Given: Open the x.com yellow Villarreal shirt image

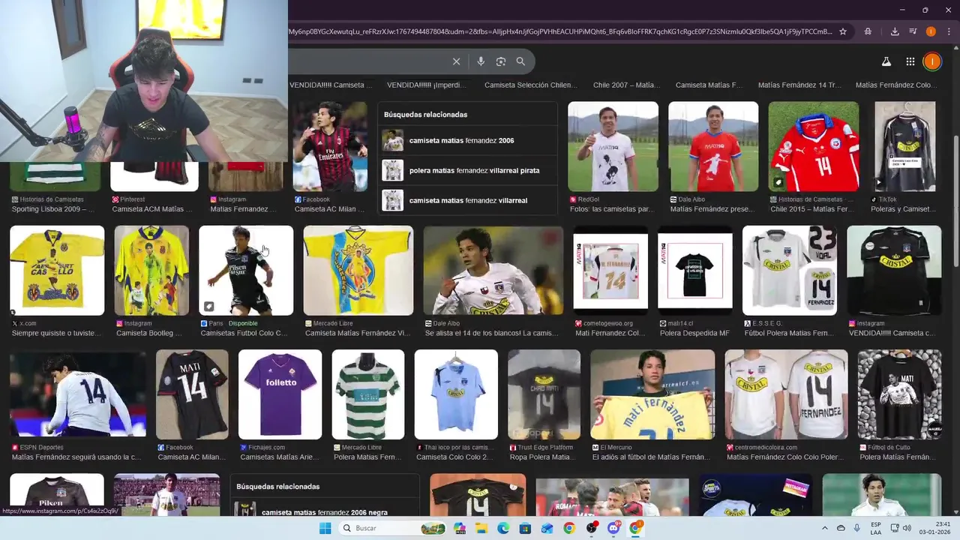Looking at the screenshot, I should (x=57, y=271).
